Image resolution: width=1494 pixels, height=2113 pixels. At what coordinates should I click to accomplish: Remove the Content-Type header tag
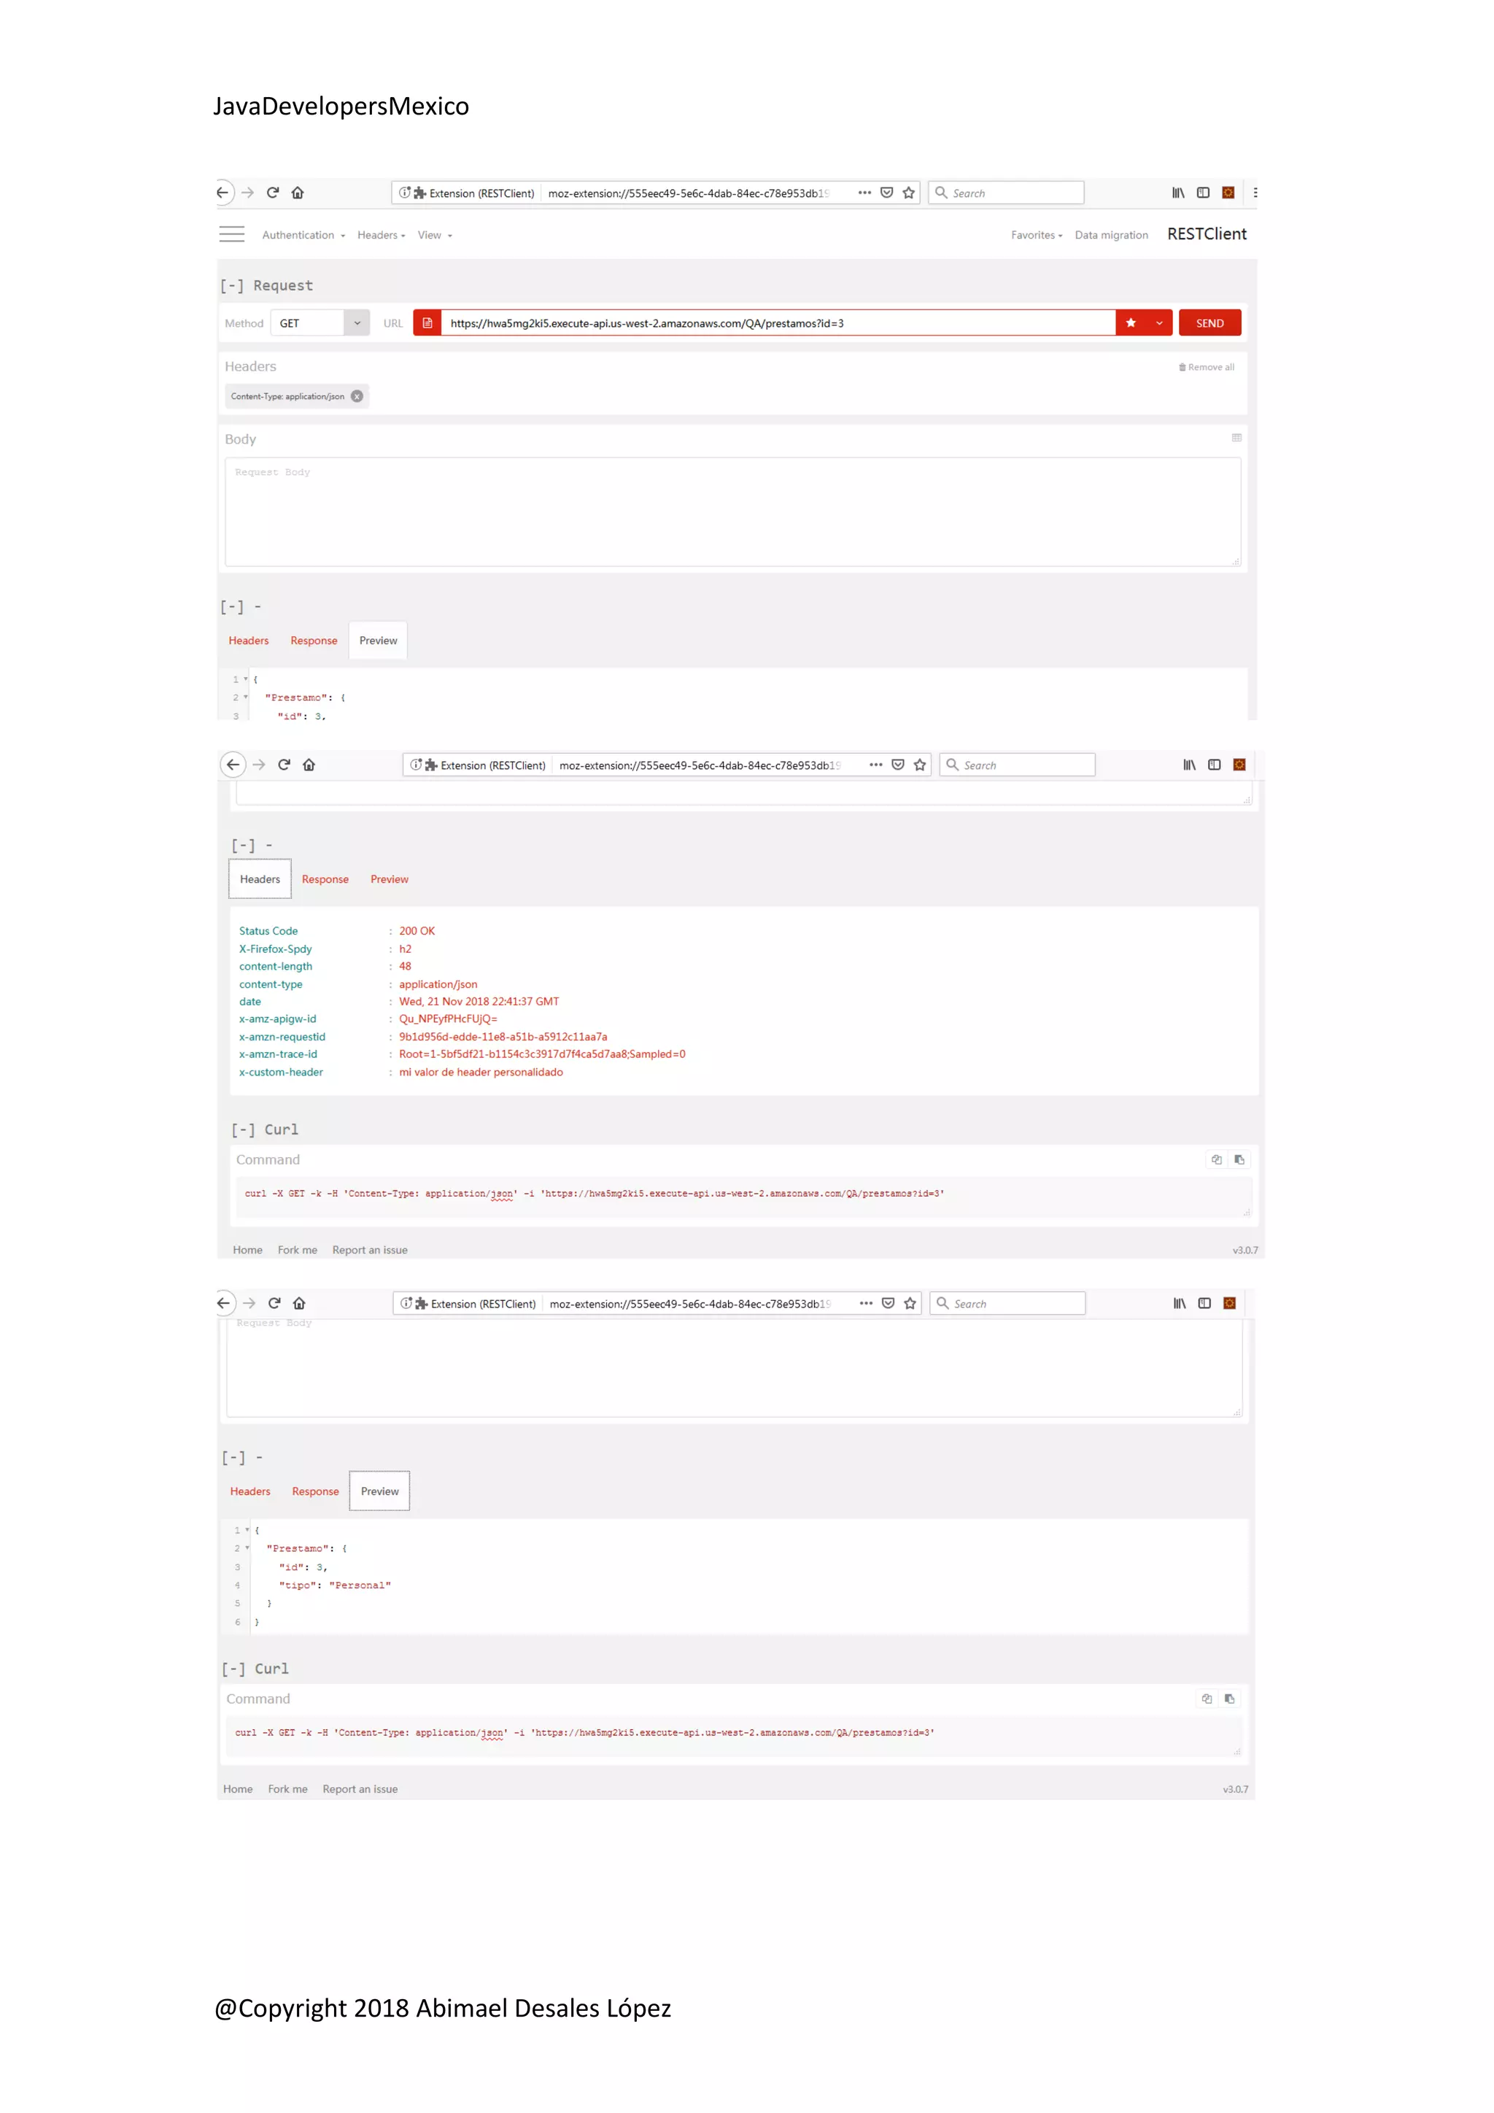coord(357,397)
